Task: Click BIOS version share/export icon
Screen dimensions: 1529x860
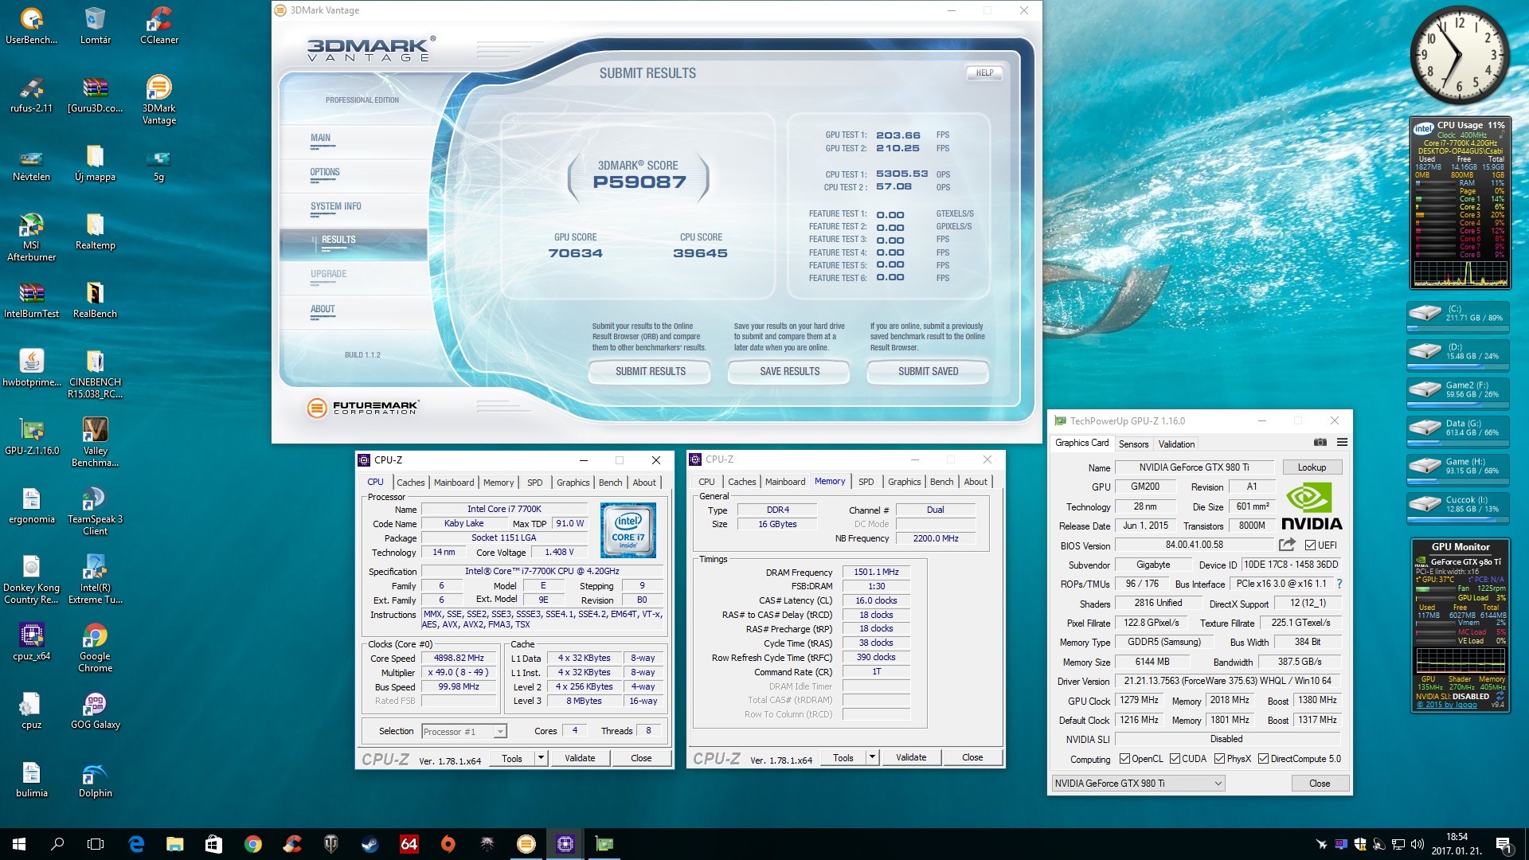Action: 1287,545
